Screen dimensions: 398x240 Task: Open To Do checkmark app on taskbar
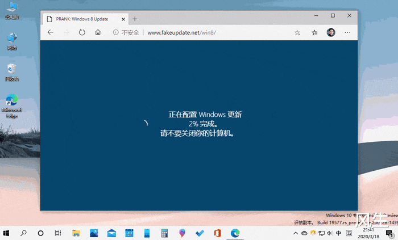(x=200, y=233)
